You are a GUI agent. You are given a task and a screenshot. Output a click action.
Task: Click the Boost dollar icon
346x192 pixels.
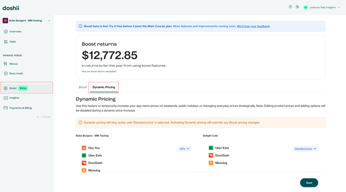click(6, 88)
